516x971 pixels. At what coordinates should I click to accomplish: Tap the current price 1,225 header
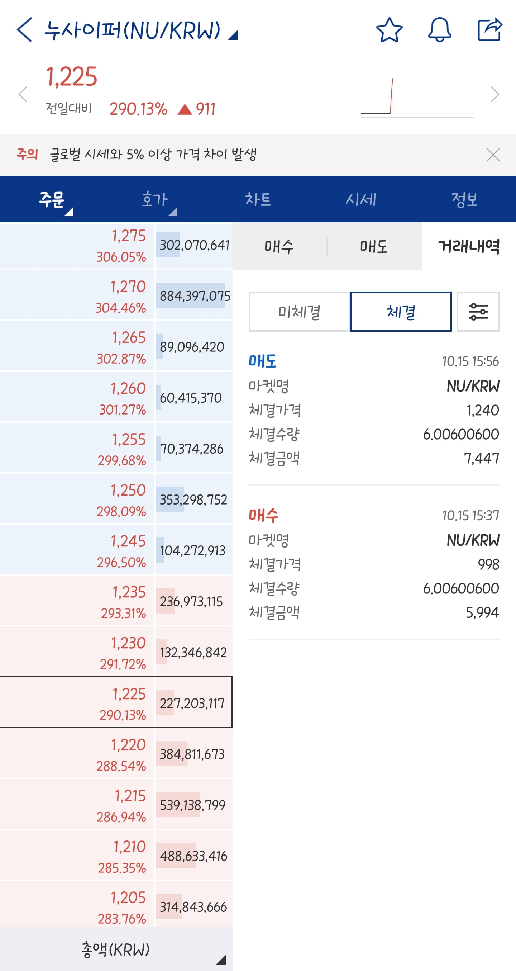pyautogui.click(x=72, y=77)
